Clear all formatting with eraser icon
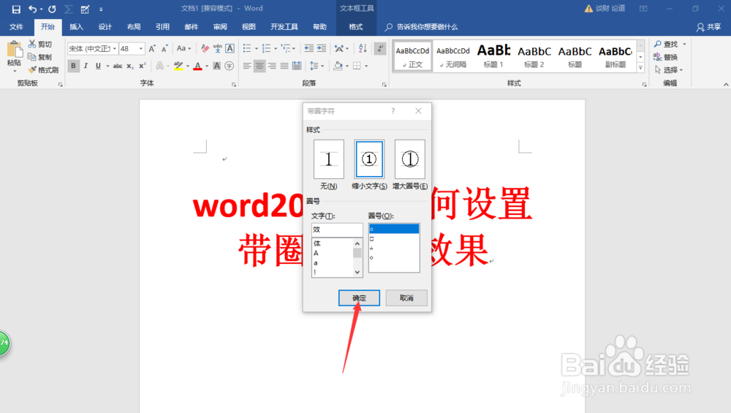Image resolution: width=731 pixels, height=413 pixels. click(x=205, y=48)
